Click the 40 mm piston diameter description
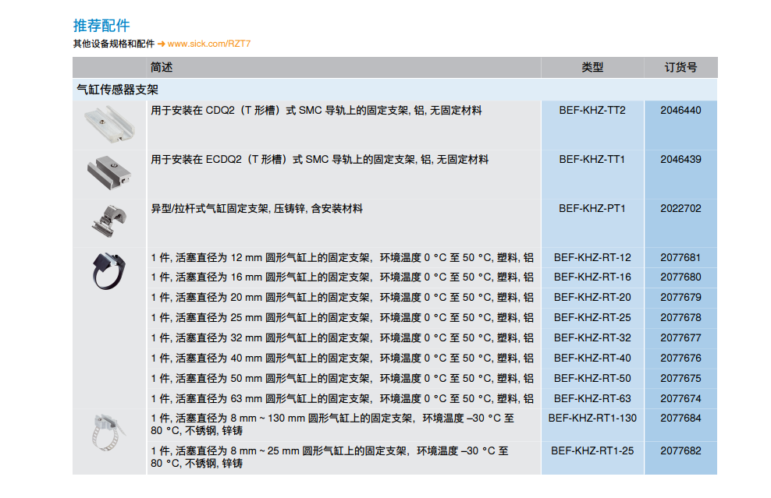Image resolution: width=771 pixels, height=498 pixels. (x=343, y=358)
